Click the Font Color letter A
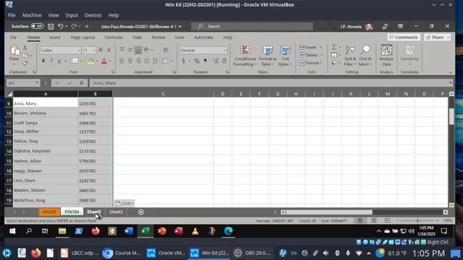 coord(104,61)
